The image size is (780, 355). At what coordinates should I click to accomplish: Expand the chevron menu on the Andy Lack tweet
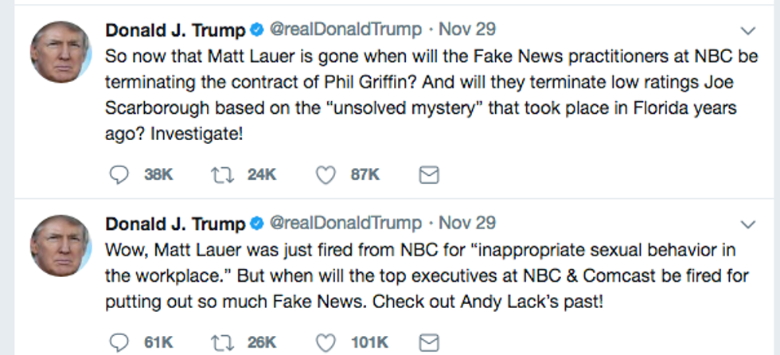[x=747, y=224]
